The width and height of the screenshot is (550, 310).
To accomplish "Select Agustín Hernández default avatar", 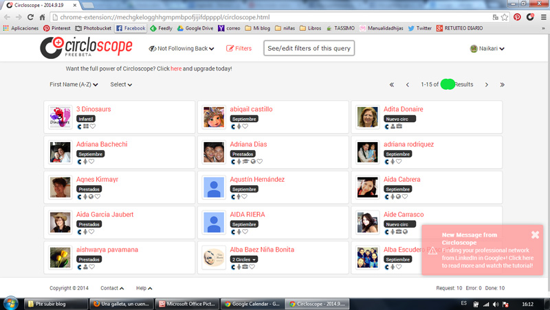I will click(x=214, y=187).
